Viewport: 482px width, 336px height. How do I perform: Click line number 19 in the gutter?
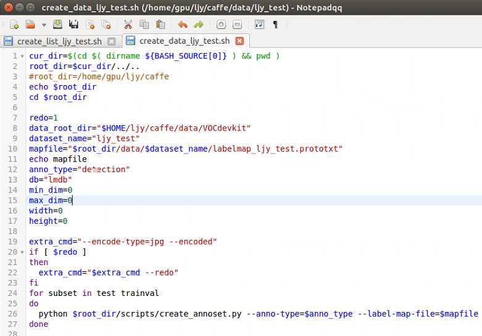(12, 242)
